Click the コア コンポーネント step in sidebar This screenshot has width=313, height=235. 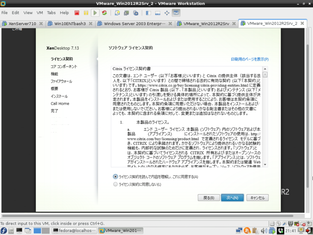64,67
